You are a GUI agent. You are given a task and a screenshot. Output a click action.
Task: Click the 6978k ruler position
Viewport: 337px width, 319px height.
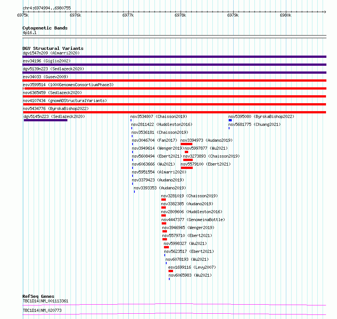click(180, 15)
